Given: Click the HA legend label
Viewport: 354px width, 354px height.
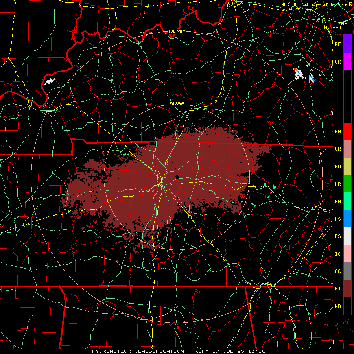Looking at the screenshot, I should 337,131.
